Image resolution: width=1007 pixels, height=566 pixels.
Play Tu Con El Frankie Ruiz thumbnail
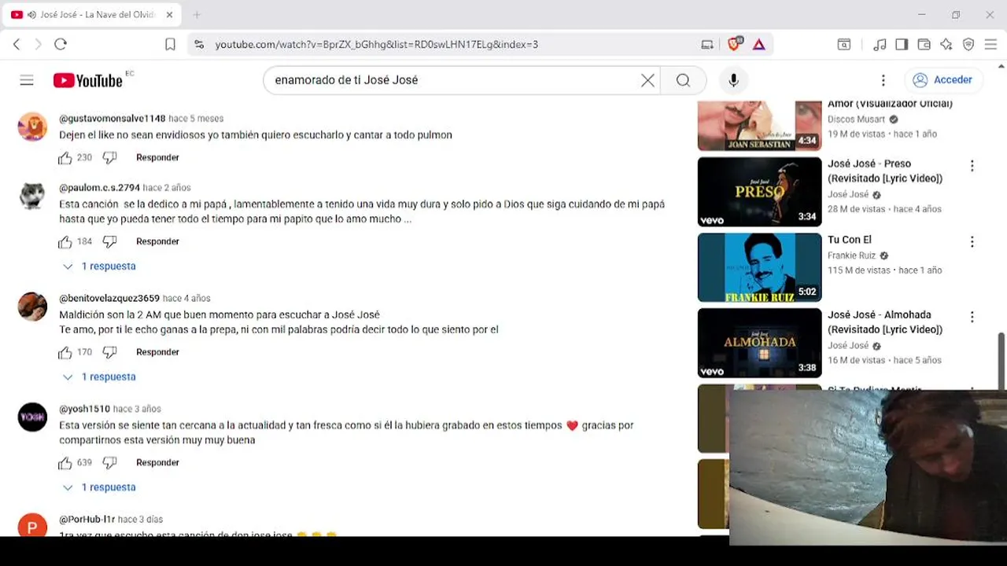coord(759,267)
